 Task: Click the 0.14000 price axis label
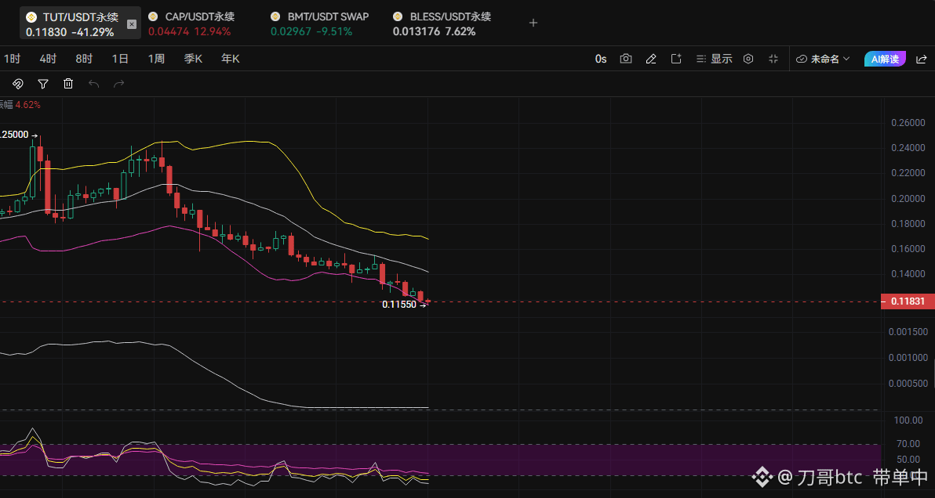pyautogui.click(x=908, y=274)
